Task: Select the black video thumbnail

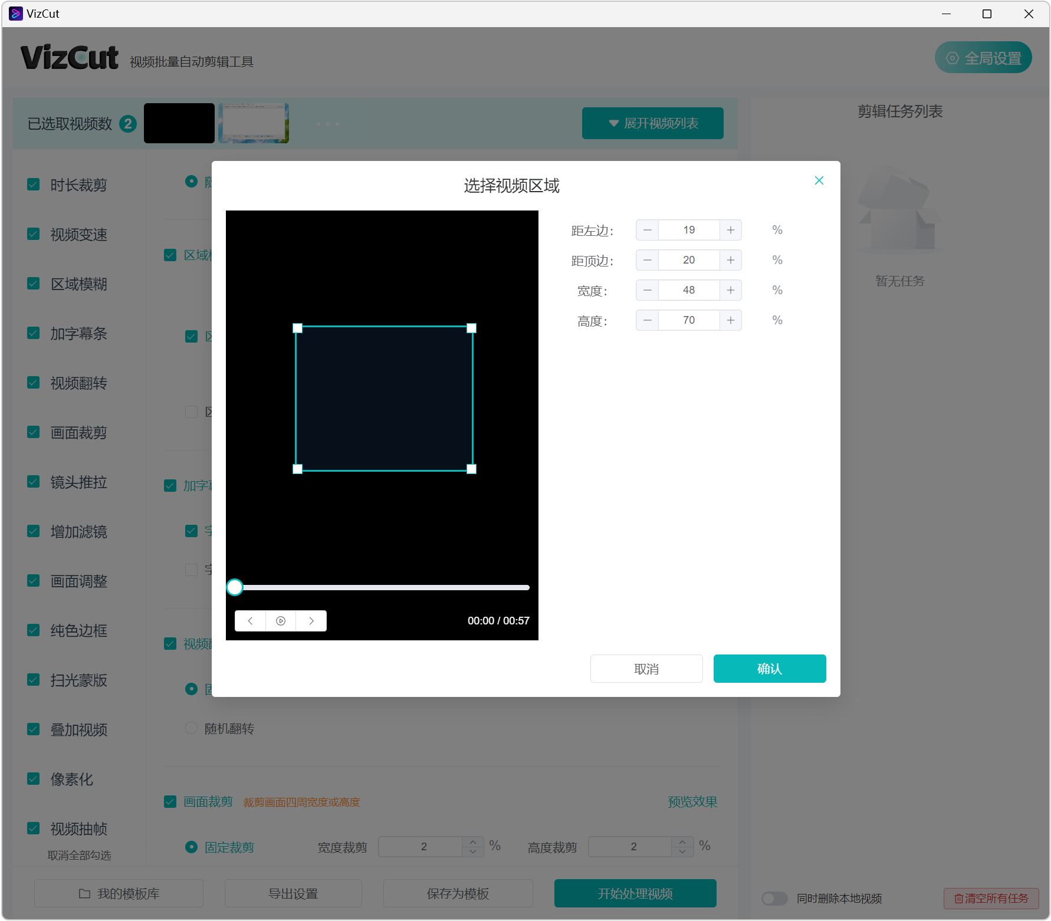Action: (x=179, y=123)
